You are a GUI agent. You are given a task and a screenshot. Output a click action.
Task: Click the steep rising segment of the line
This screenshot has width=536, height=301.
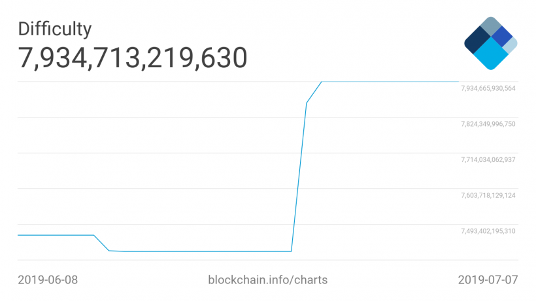(x=299, y=176)
